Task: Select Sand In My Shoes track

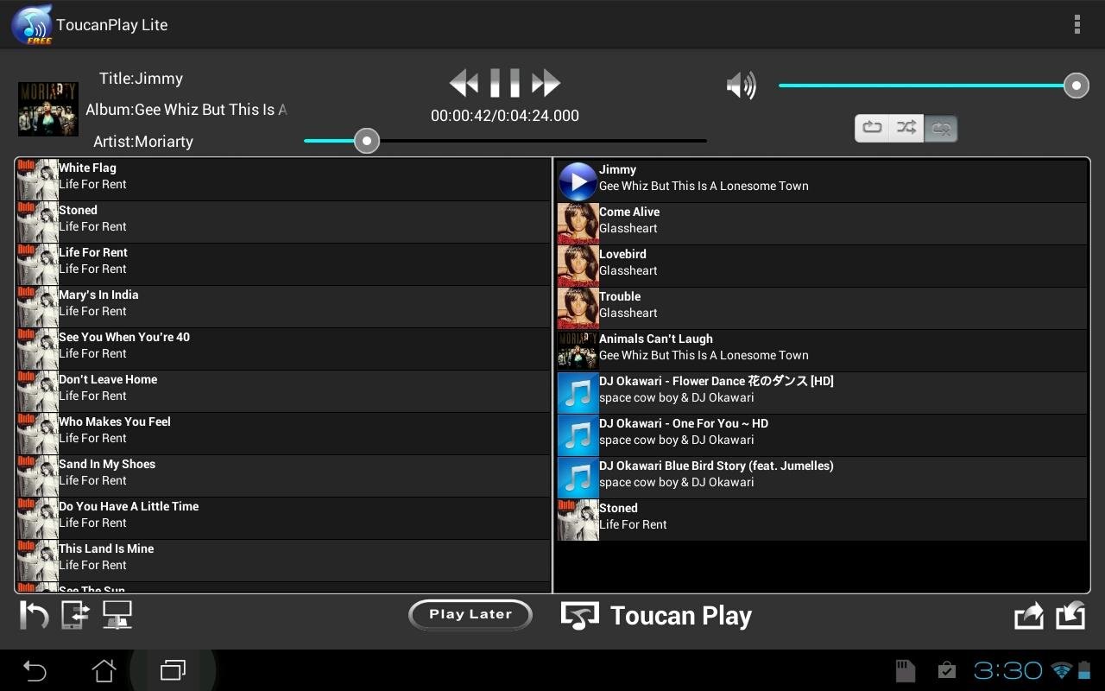Action: pos(283,476)
